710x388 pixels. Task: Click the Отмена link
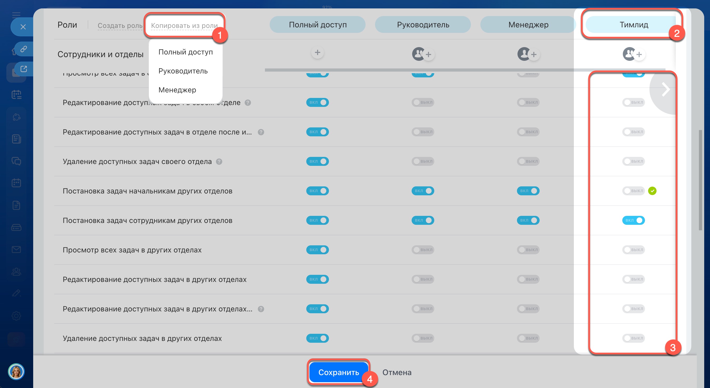coord(396,372)
